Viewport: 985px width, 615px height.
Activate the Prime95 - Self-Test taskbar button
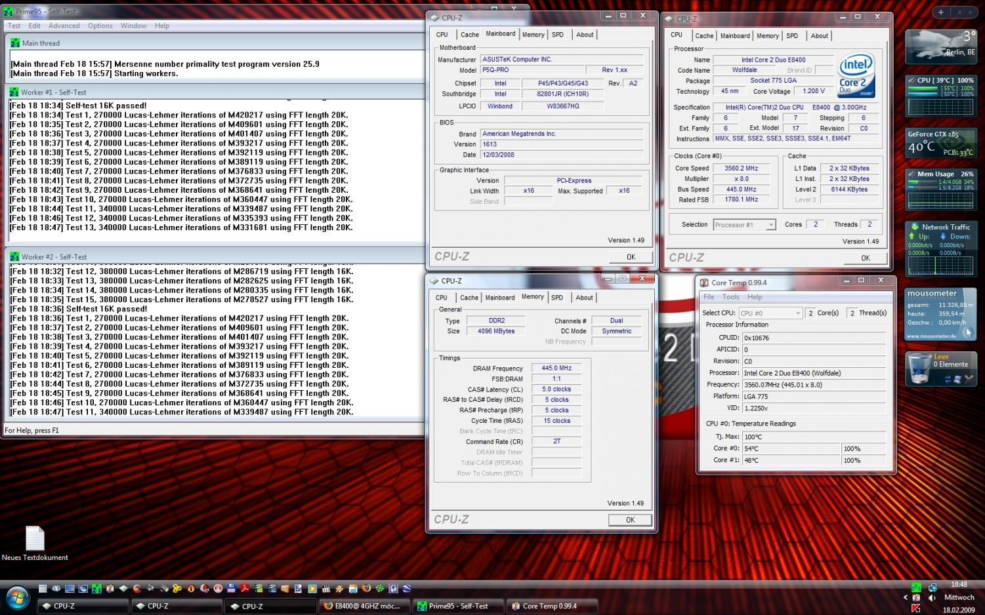[458, 606]
